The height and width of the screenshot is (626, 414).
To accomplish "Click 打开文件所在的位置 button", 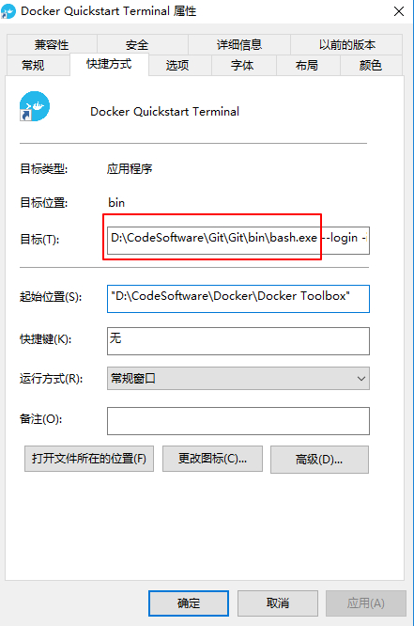I will coord(89,459).
